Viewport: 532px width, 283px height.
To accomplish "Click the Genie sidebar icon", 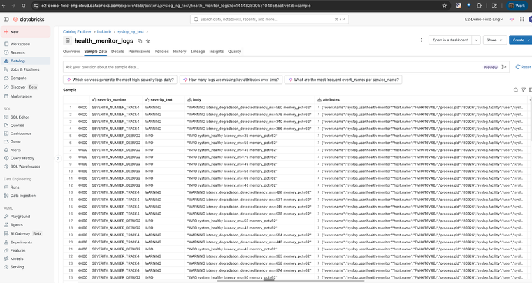I will point(6,141).
